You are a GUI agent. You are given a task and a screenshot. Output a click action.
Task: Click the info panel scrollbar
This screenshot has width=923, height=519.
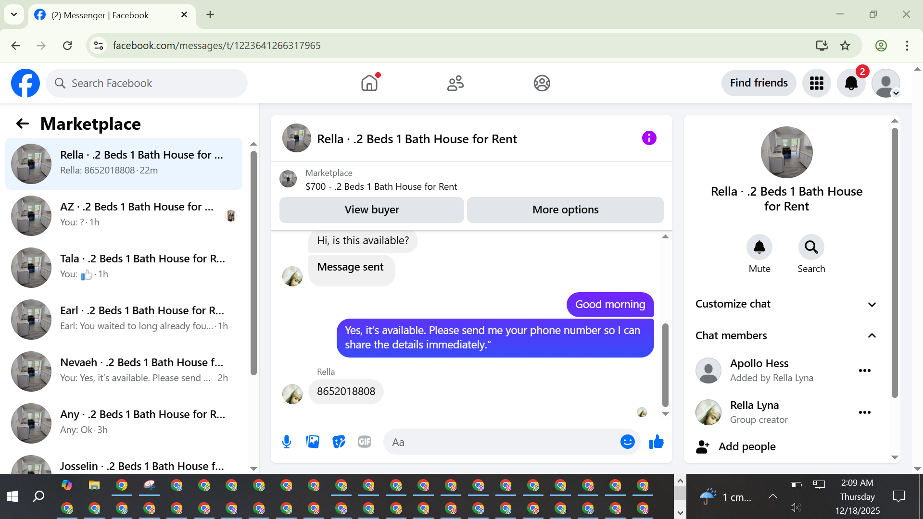(x=895, y=262)
